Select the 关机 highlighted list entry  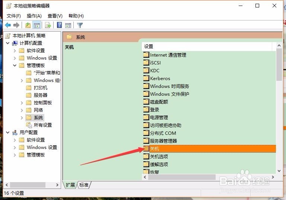point(209,149)
